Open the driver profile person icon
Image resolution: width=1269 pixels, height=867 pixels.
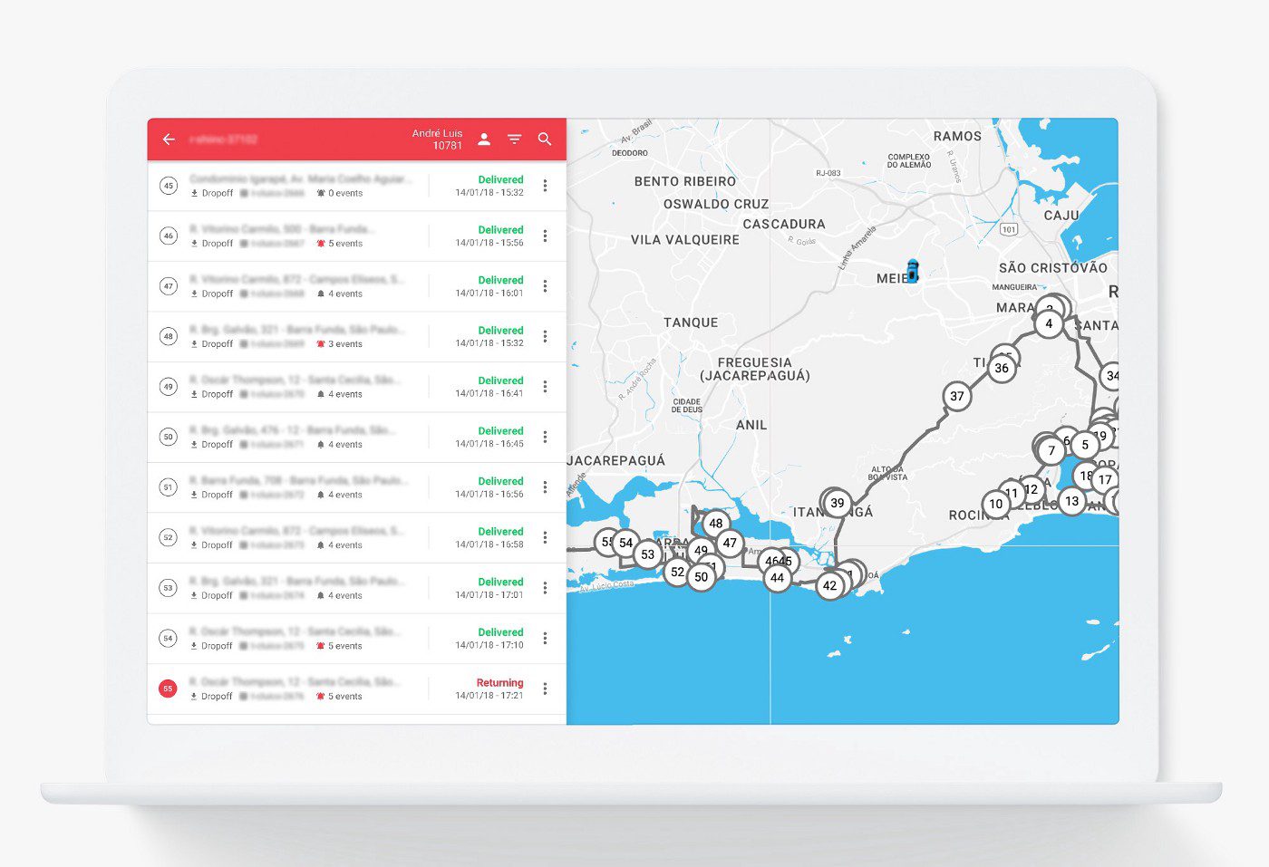pos(484,139)
